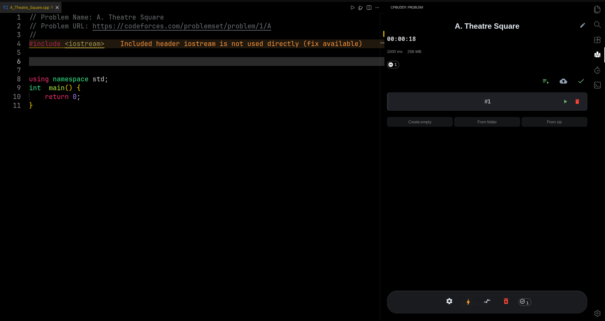Viewport: 605px width, 321px height.
Task: Click the CPBUDDY: PROBLEM panel header
Action: [x=407, y=8]
